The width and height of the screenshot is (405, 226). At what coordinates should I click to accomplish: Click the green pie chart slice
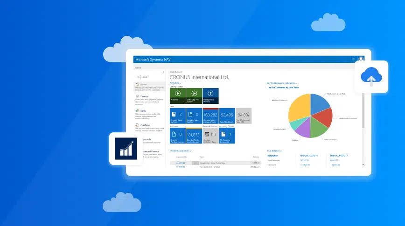318,128
